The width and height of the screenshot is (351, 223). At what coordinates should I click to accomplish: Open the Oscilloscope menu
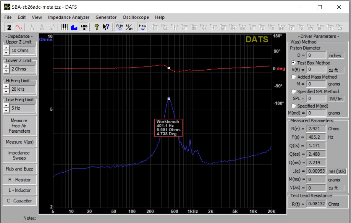click(136, 17)
